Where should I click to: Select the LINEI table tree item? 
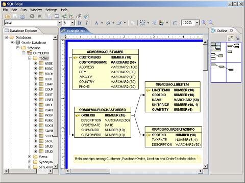(48, 100)
